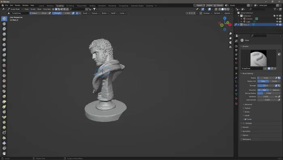Select the Smooth brush tool
The width and height of the screenshot is (283, 160).
[x=4, y=65]
